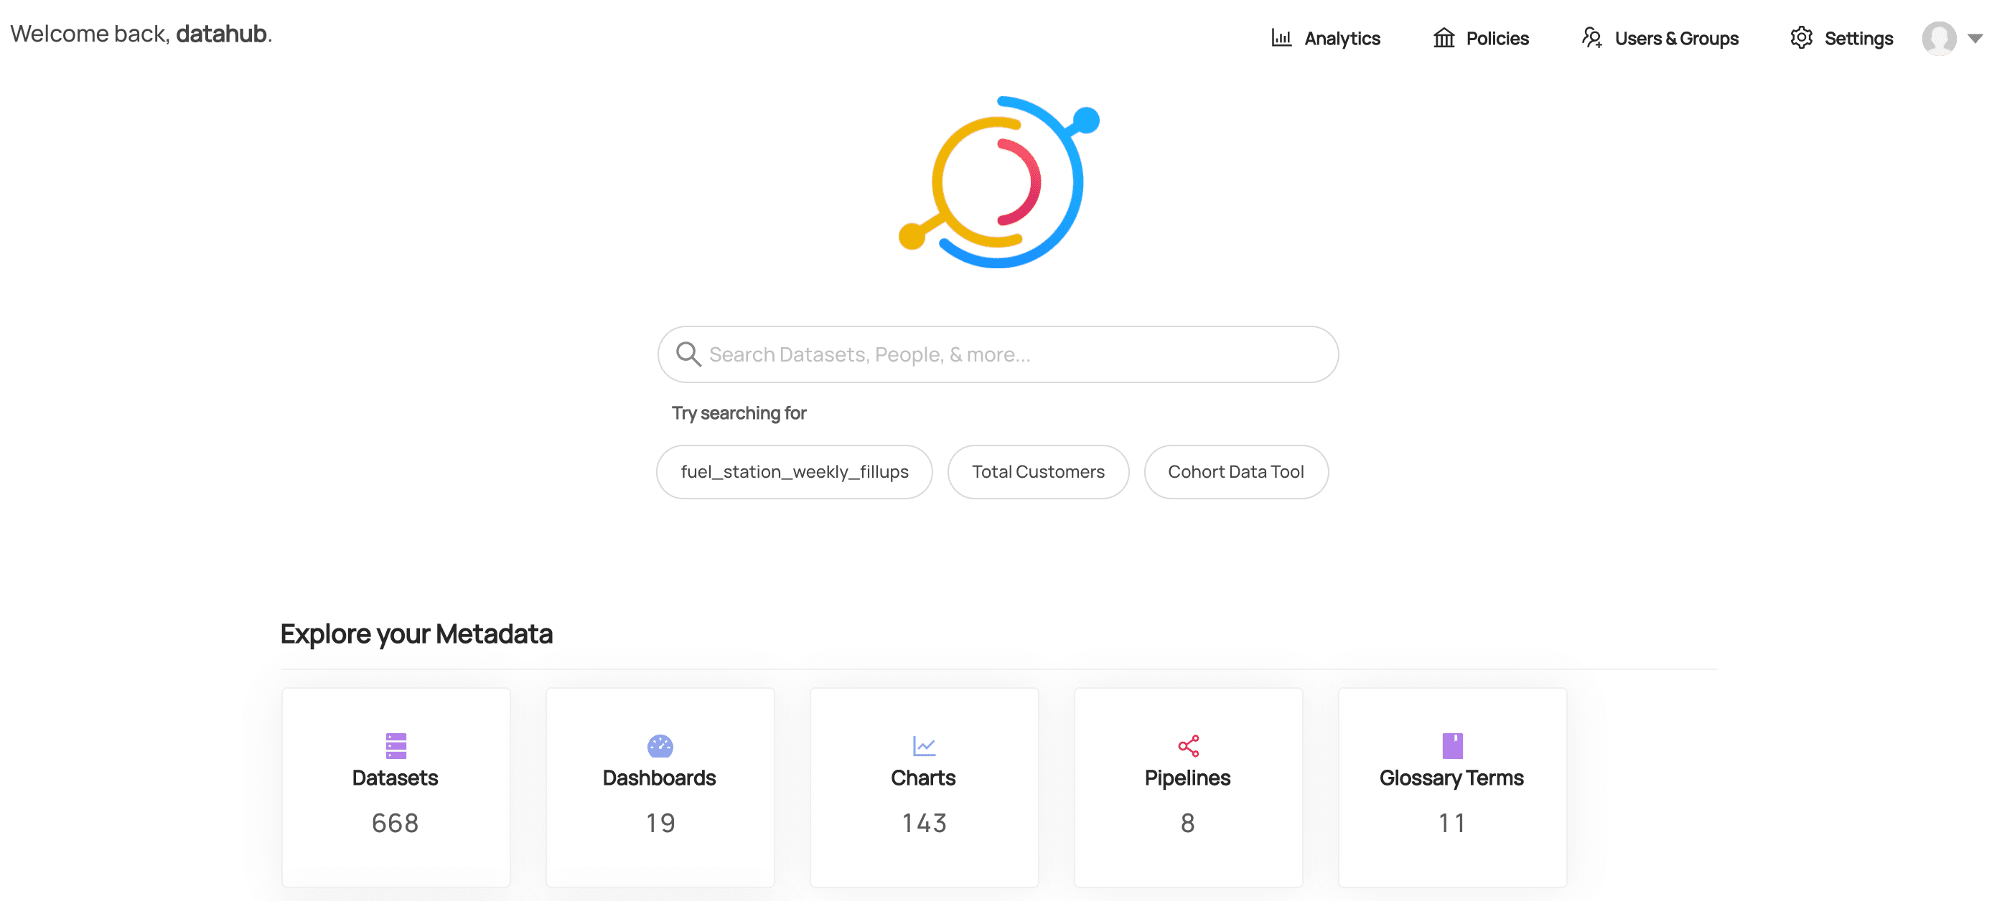Screen dimensions: 2007x901
Task: Click the Explore your Metadata heading
Action: coord(416,635)
